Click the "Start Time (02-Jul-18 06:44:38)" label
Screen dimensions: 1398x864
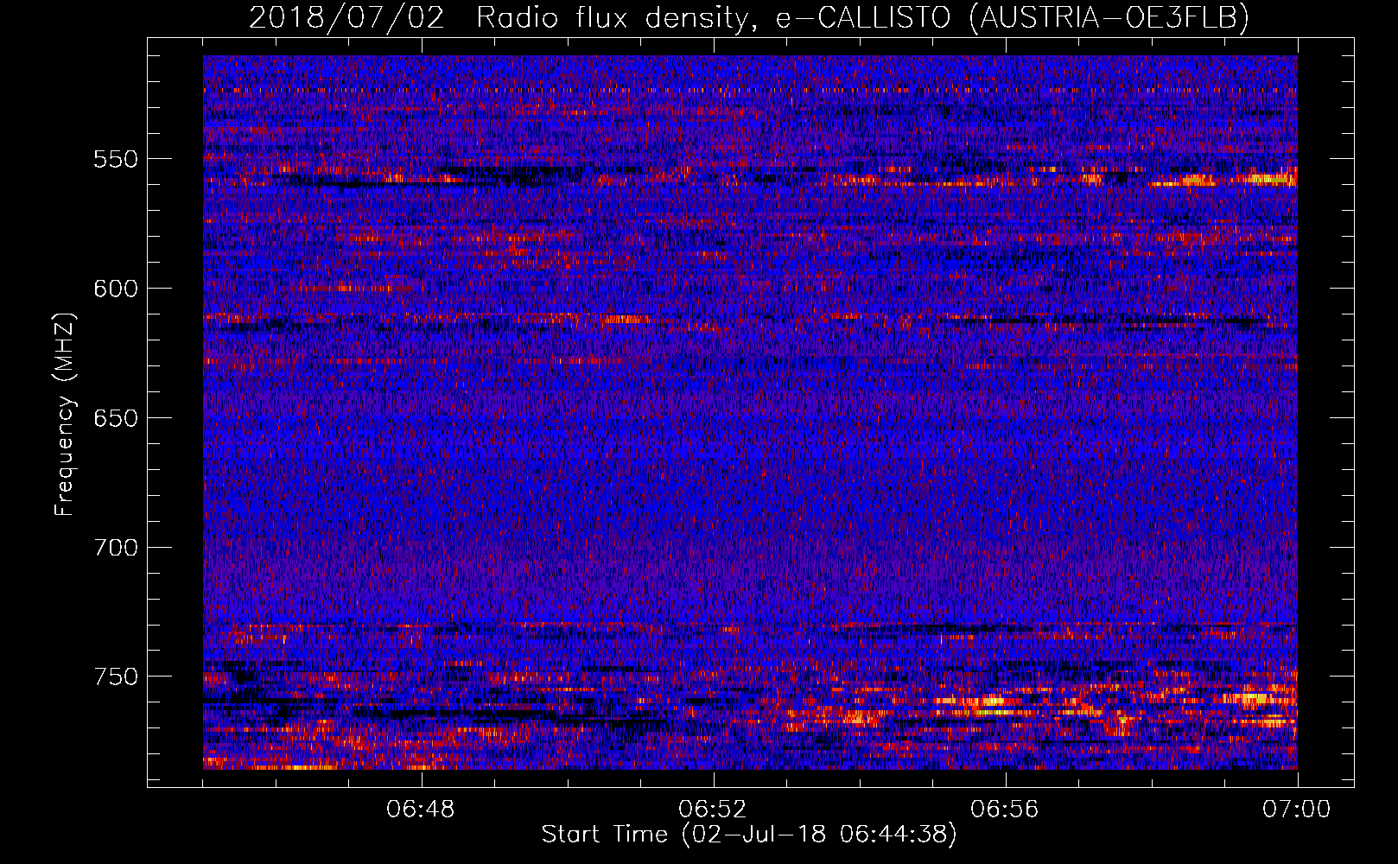(749, 835)
